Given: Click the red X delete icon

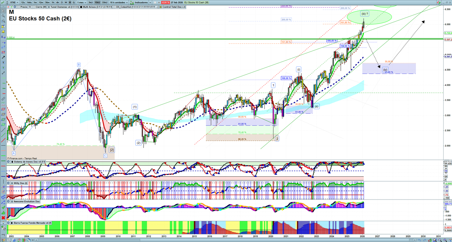Looking at the screenshot, I should pyautogui.click(x=3, y=218).
